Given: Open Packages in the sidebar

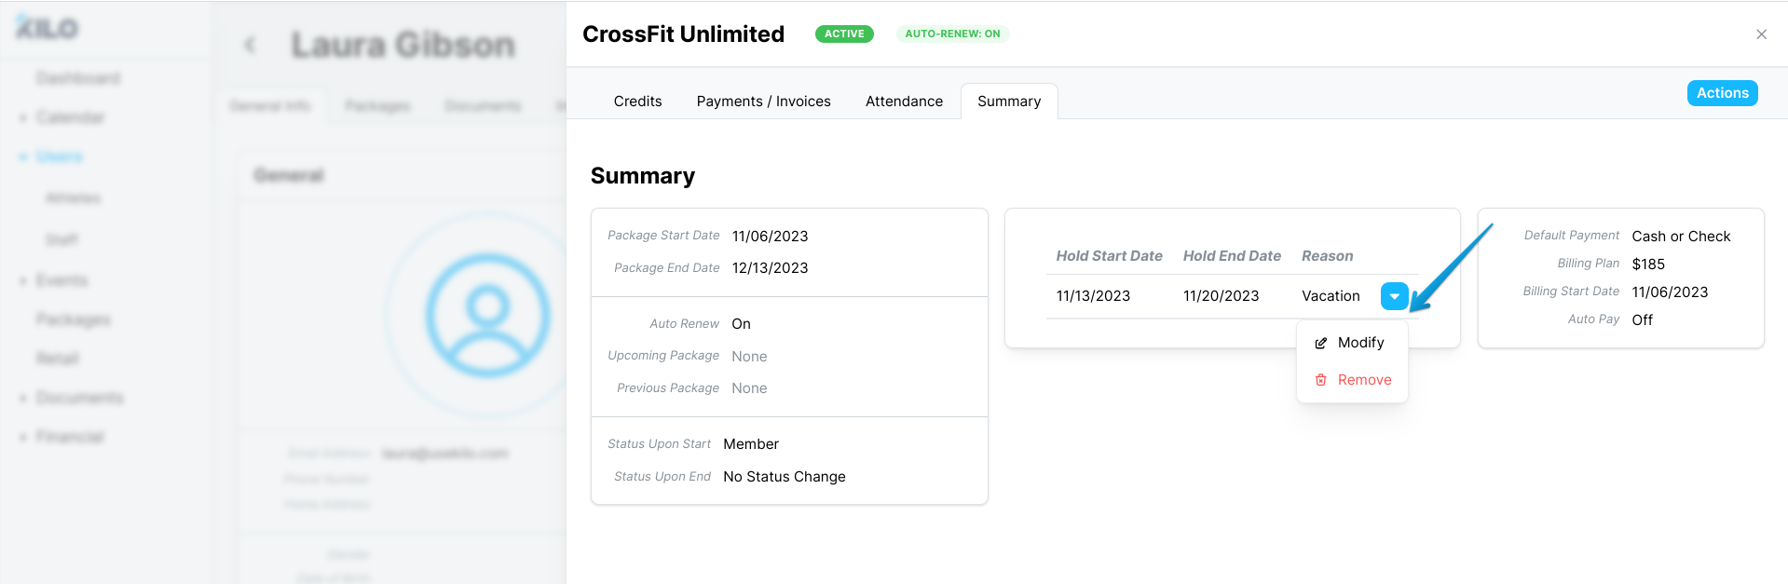Looking at the screenshot, I should coord(73,319).
